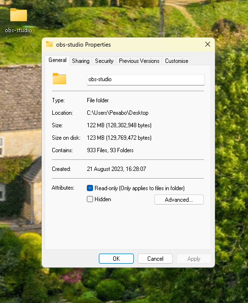The image size is (248, 303).
Task: Click the obs-studio label under desktop icon
Action: (x=19, y=30)
